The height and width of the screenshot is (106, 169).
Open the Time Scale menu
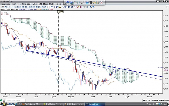pos(26,4)
